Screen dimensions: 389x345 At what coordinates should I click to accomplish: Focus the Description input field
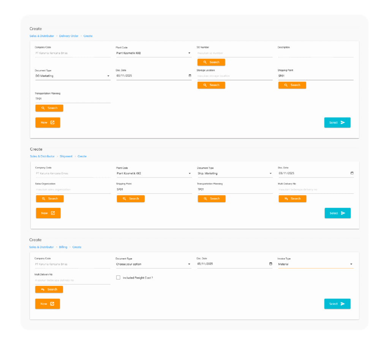315,54
